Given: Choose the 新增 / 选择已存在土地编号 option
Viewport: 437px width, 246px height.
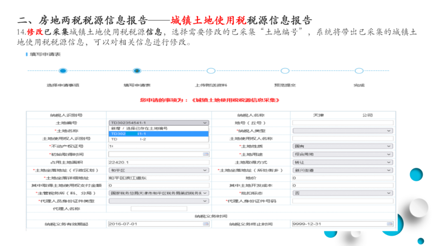Looking at the screenshot, I should click(159, 128).
